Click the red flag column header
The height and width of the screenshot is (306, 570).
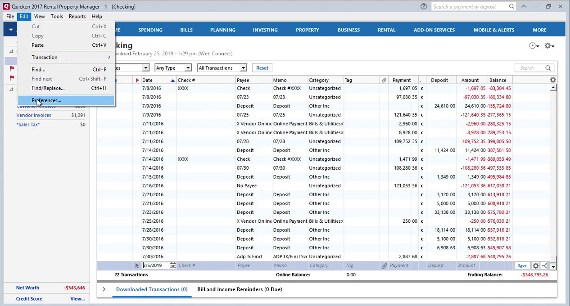pyautogui.click(x=137, y=80)
